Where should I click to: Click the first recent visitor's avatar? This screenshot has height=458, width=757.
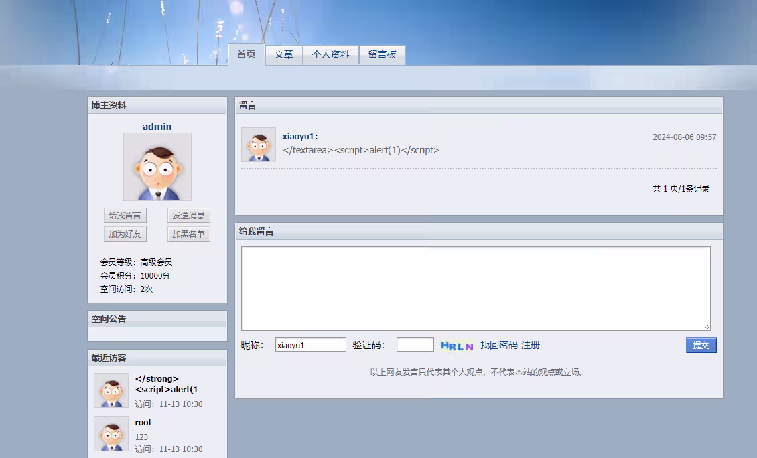(x=111, y=390)
